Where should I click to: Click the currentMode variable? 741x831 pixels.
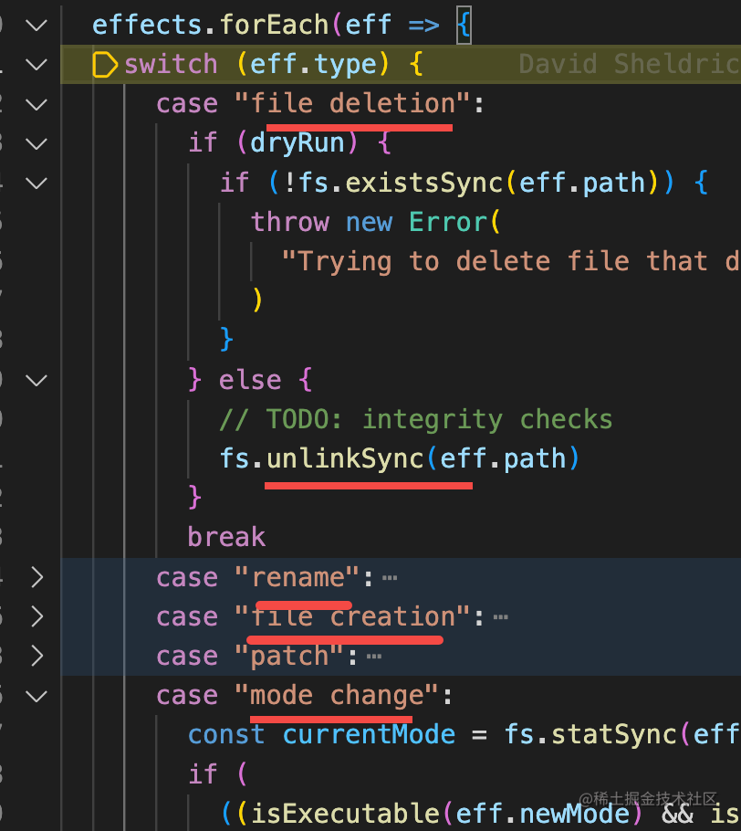coord(369,735)
